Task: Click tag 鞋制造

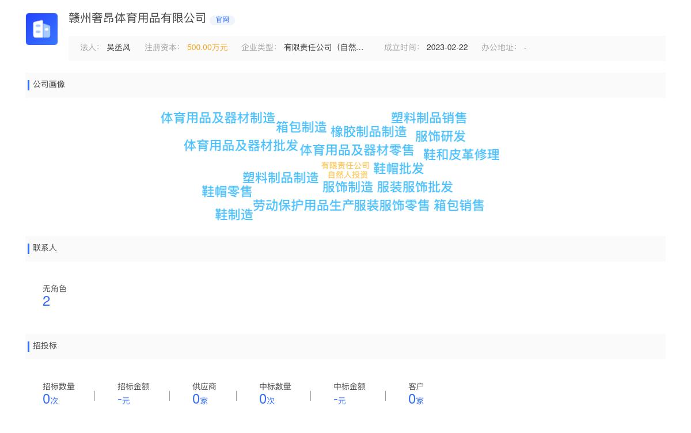Action: point(234,215)
